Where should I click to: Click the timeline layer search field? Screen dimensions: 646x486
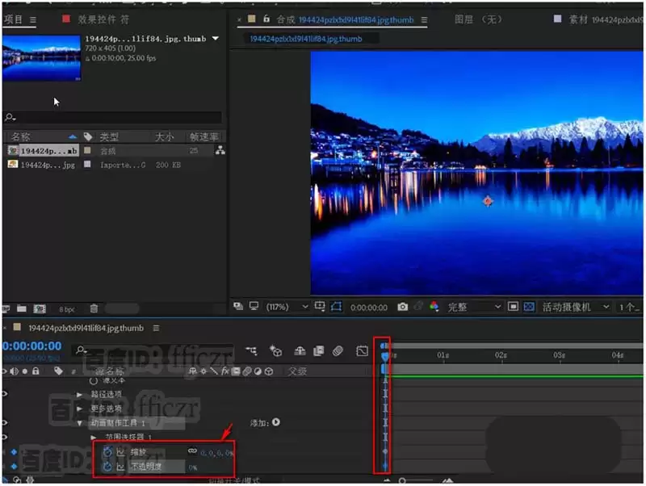pyautogui.click(x=153, y=350)
